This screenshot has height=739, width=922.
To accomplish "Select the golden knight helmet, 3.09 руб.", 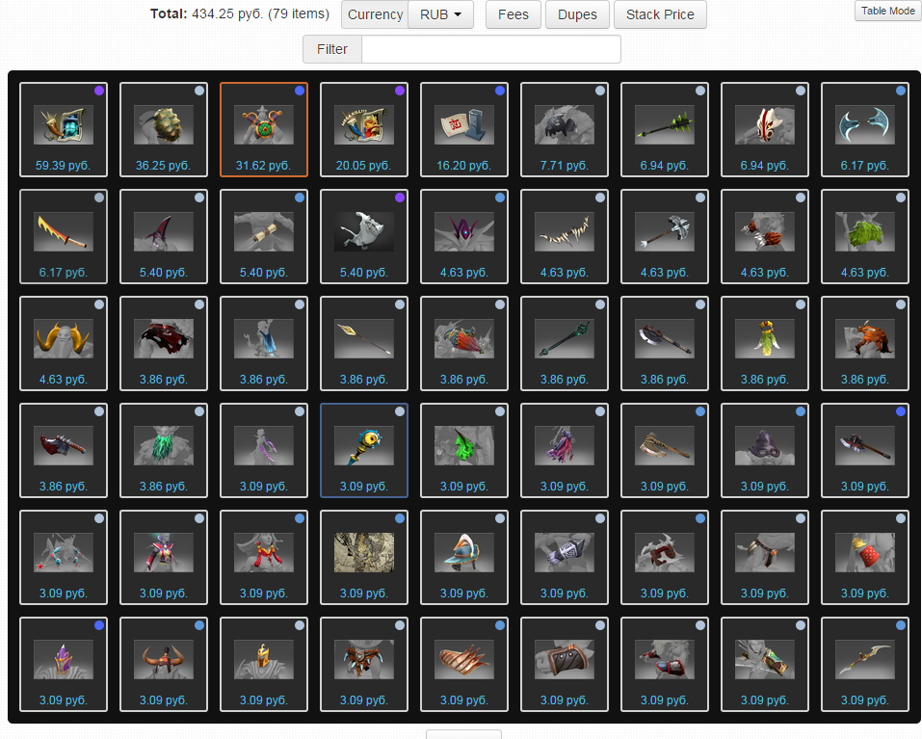I will (264, 665).
